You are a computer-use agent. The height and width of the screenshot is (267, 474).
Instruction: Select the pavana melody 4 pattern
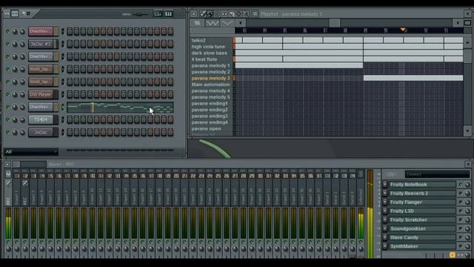click(x=210, y=90)
